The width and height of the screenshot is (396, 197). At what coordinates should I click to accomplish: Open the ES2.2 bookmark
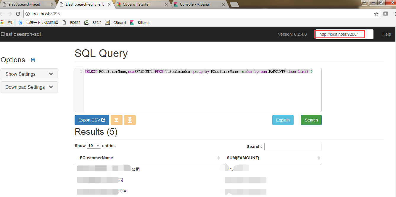click(93, 22)
